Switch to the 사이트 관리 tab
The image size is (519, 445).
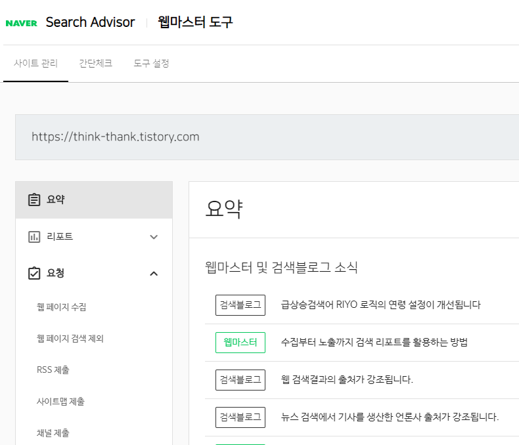(35, 63)
